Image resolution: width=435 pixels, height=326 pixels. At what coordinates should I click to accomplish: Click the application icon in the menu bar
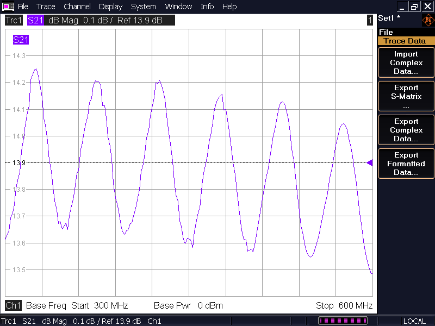[x=8, y=7]
